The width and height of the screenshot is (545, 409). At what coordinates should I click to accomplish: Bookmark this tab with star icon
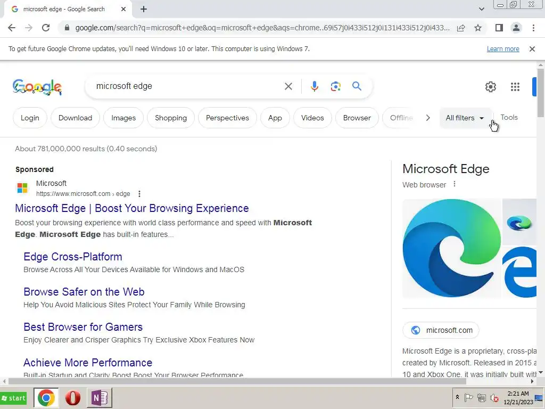click(x=478, y=28)
